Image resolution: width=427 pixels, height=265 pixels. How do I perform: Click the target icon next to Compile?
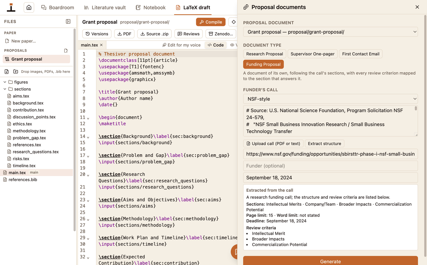coord(234,22)
